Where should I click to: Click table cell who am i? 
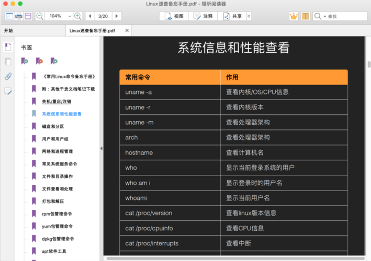tap(170, 183)
